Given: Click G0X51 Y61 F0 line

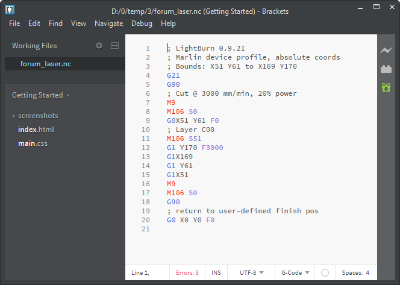Looking at the screenshot, I should pyautogui.click(x=193, y=121).
